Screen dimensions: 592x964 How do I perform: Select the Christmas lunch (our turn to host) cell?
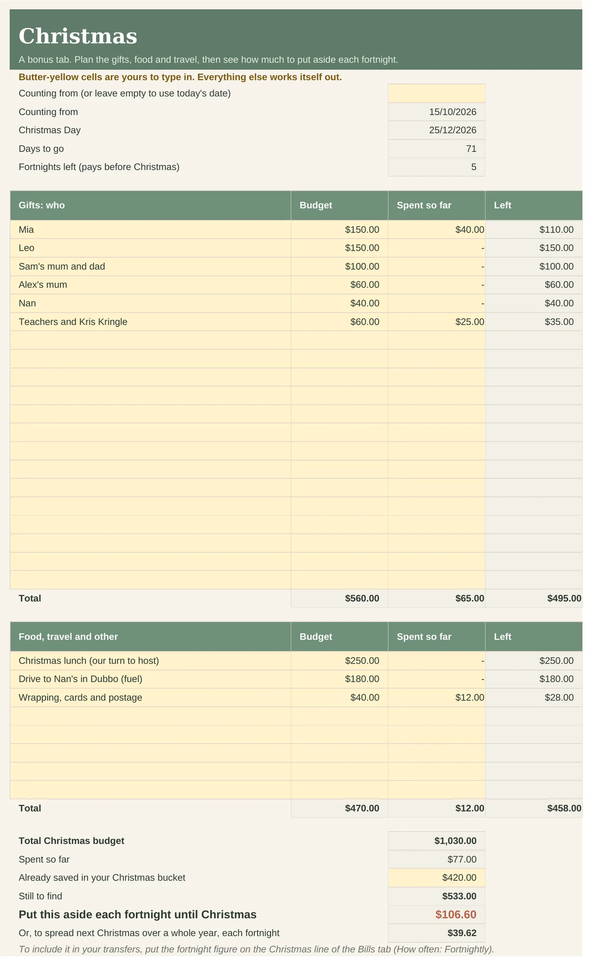click(151, 661)
